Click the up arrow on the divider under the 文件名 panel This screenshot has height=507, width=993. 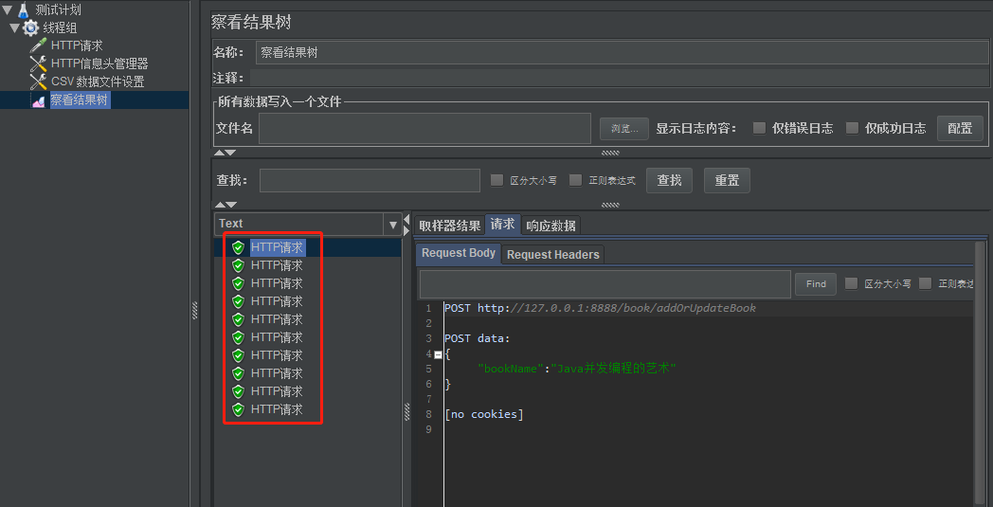pos(219,153)
